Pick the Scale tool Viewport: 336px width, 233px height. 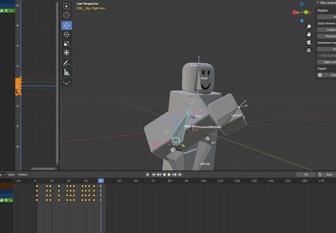pos(67,43)
